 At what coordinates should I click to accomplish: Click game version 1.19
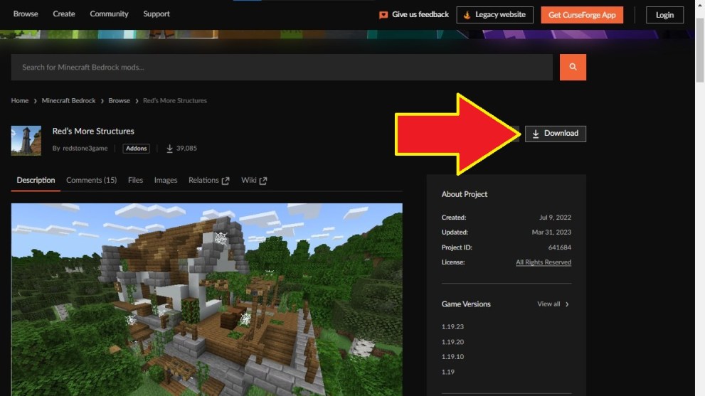[447, 372]
